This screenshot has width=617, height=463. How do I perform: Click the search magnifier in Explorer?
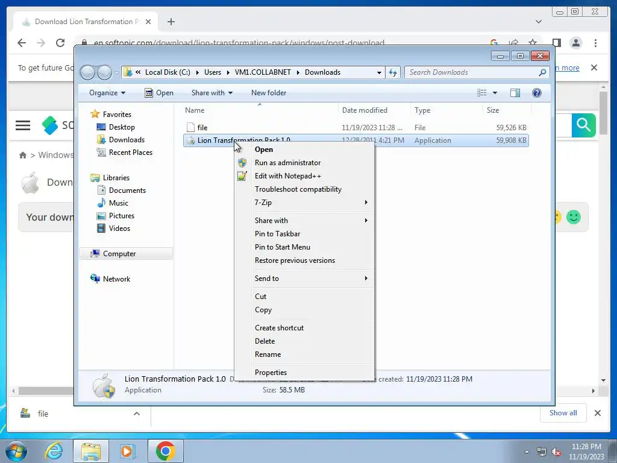pos(543,72)
